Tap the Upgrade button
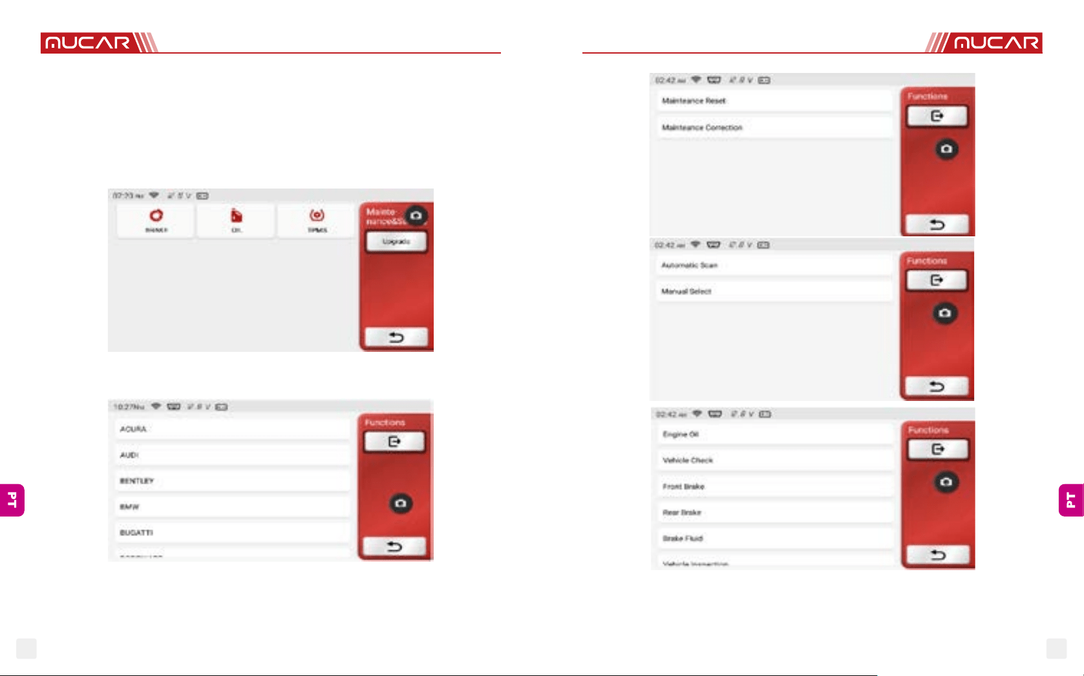 tap(396, 241)
